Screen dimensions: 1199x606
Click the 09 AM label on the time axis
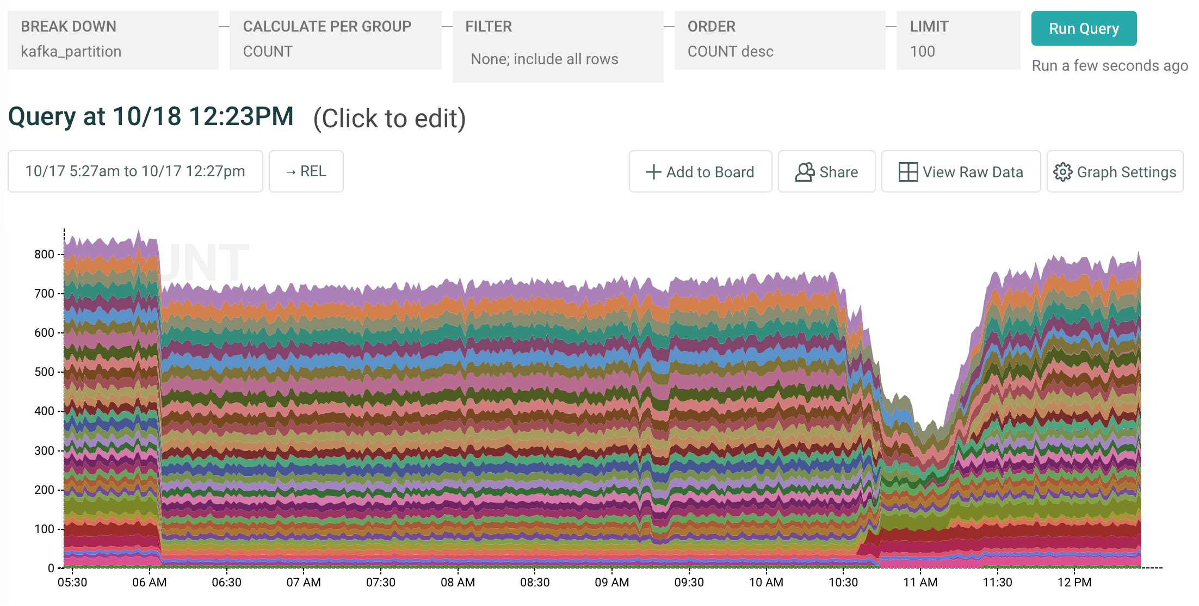point(611,582)
